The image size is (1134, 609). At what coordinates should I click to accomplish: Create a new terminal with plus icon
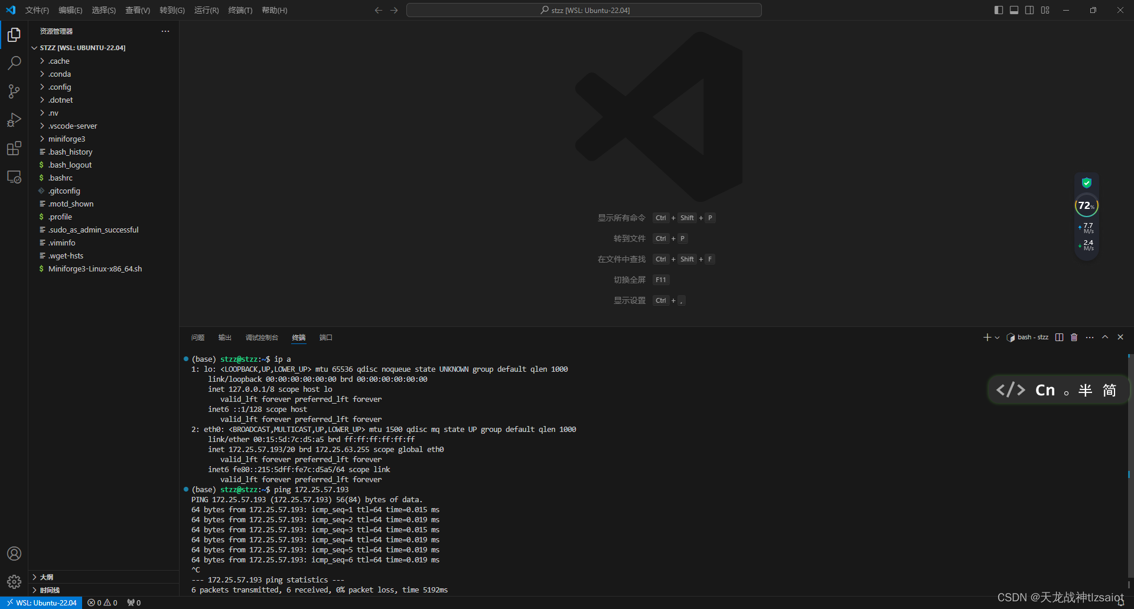tap(986, 338)
